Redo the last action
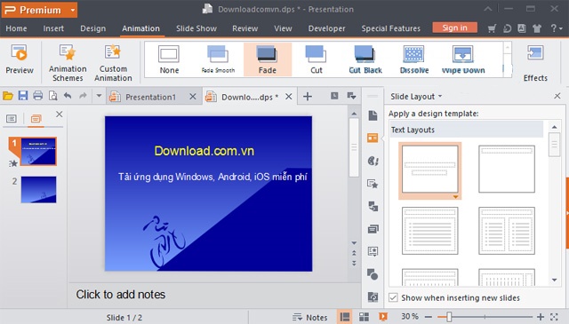This screenshot has height=324, width=569. click(x=83, y=96)
